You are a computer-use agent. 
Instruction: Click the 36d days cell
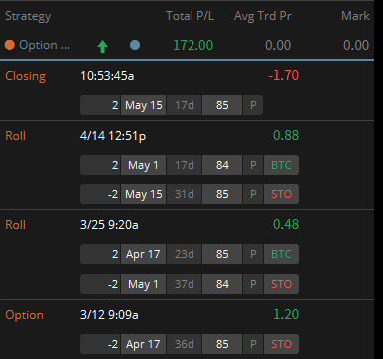tap(185, 344)
